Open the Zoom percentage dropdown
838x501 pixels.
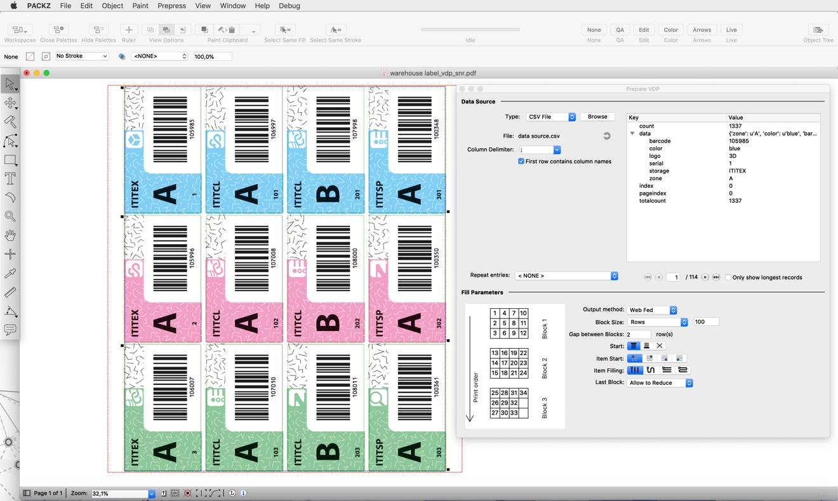[151, 493]
